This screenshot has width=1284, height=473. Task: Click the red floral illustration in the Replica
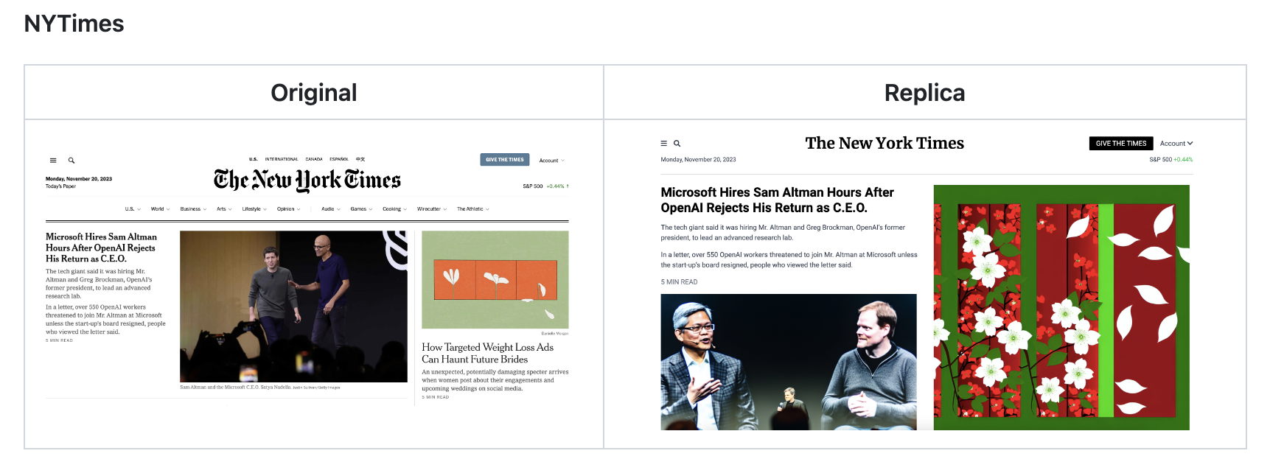point(1061,307)
